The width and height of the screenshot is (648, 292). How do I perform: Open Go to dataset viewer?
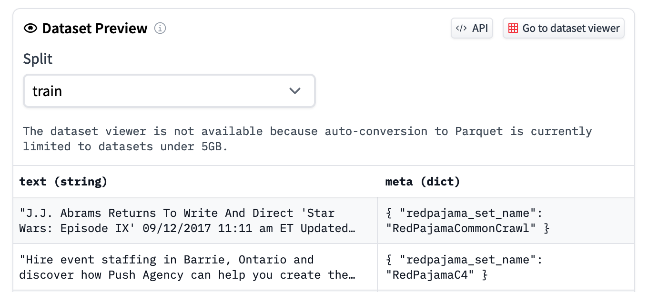564,28
